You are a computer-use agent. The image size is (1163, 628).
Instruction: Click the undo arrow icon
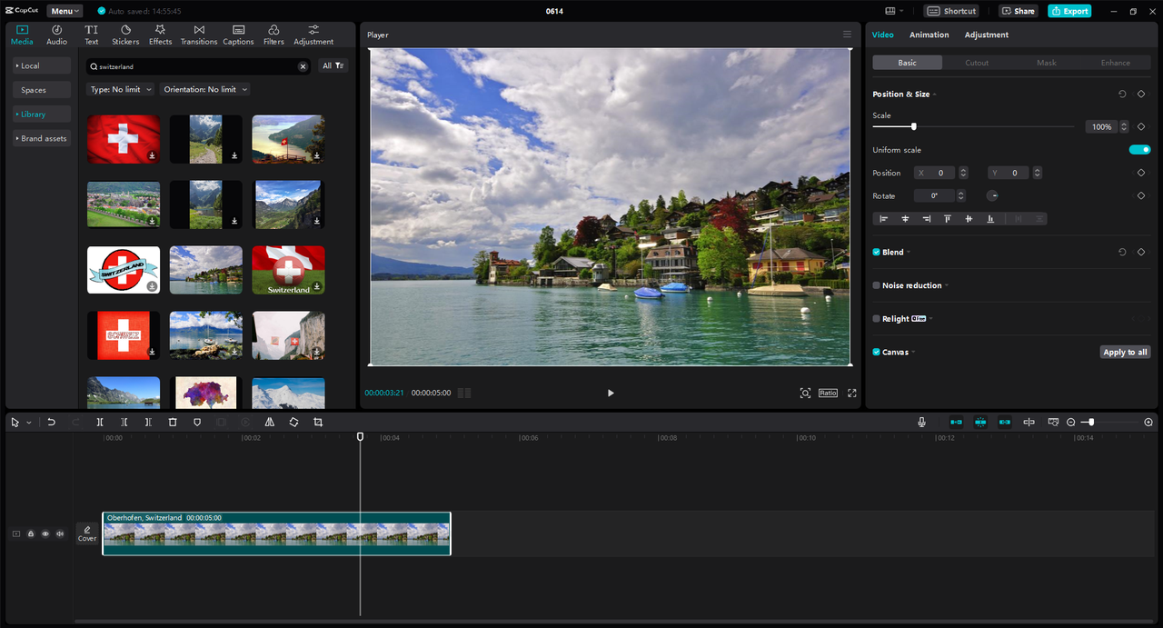click(52, 423)
